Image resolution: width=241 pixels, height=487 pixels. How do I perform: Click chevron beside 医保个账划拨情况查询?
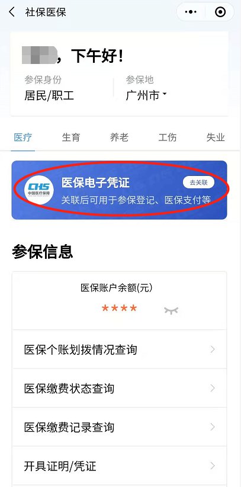213,350
